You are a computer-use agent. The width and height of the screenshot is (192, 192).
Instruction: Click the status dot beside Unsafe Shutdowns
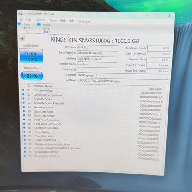click(x=24, y=140)
